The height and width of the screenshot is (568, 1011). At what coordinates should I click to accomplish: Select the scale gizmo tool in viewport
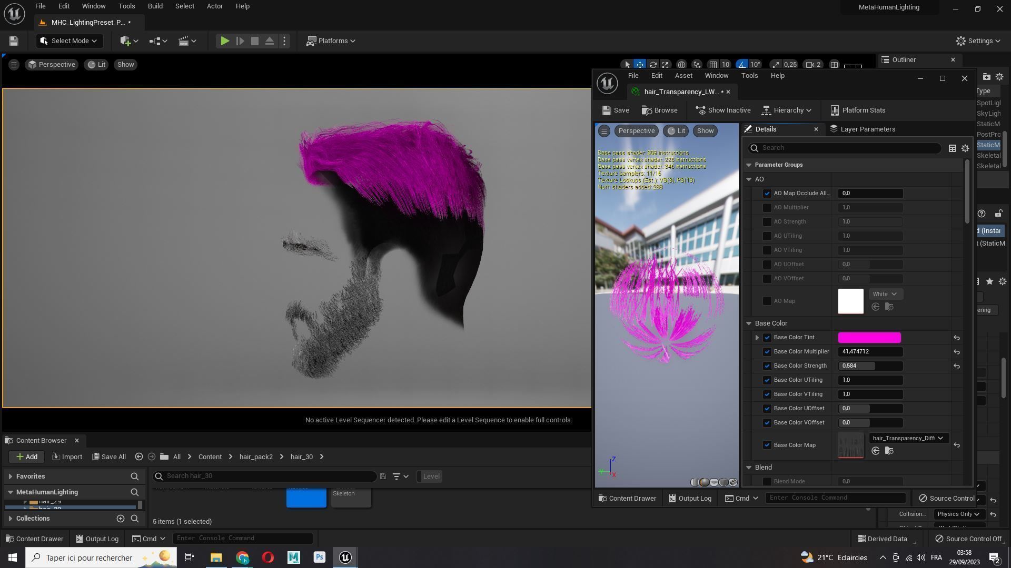[666, 65]
